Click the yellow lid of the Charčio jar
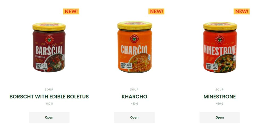The height and width of the screenshot is (129, 272). pyautogui.click(x=135, y=25)
